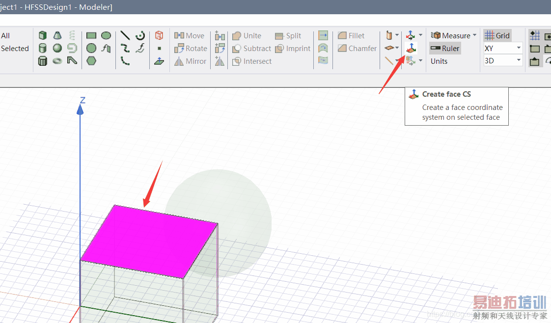Select the center-point arc tool
Screen dimensions: 551x323
pyautogui.click(x=140, y=35)
